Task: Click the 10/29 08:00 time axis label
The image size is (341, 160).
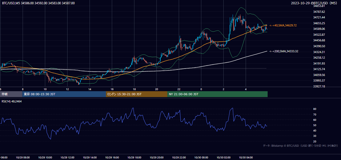Action: point(23,158)
